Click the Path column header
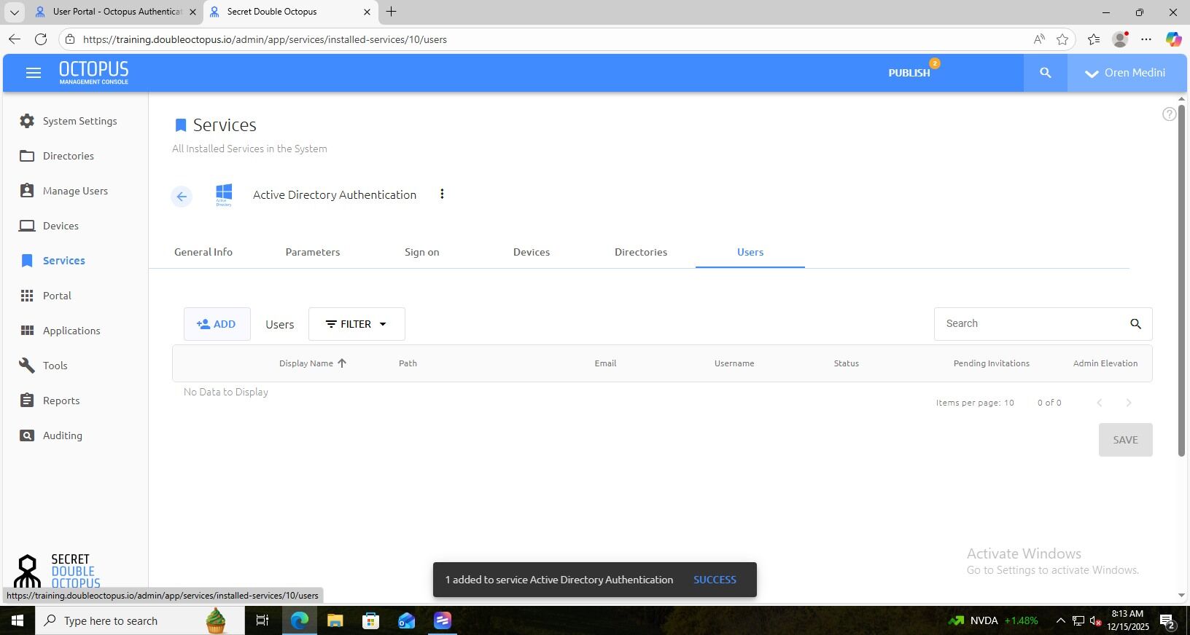The image size is (1190, 635). point(408,363)
